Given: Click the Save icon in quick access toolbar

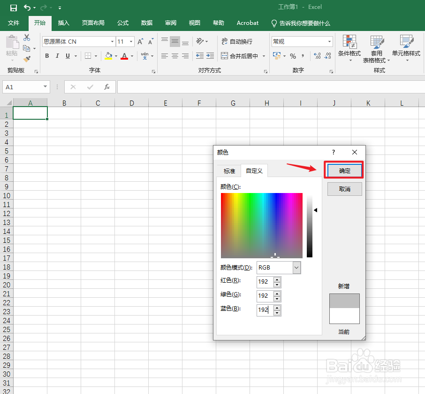Looking at the screenshot, I should point(13,8).
